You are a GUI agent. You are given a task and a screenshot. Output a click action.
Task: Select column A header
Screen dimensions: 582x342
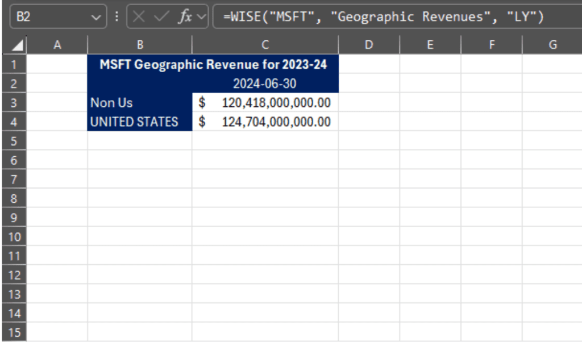tap(57, 45)
